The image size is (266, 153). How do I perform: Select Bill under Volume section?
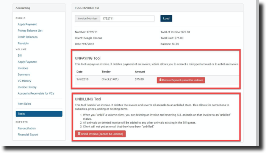tap(19, 56)
